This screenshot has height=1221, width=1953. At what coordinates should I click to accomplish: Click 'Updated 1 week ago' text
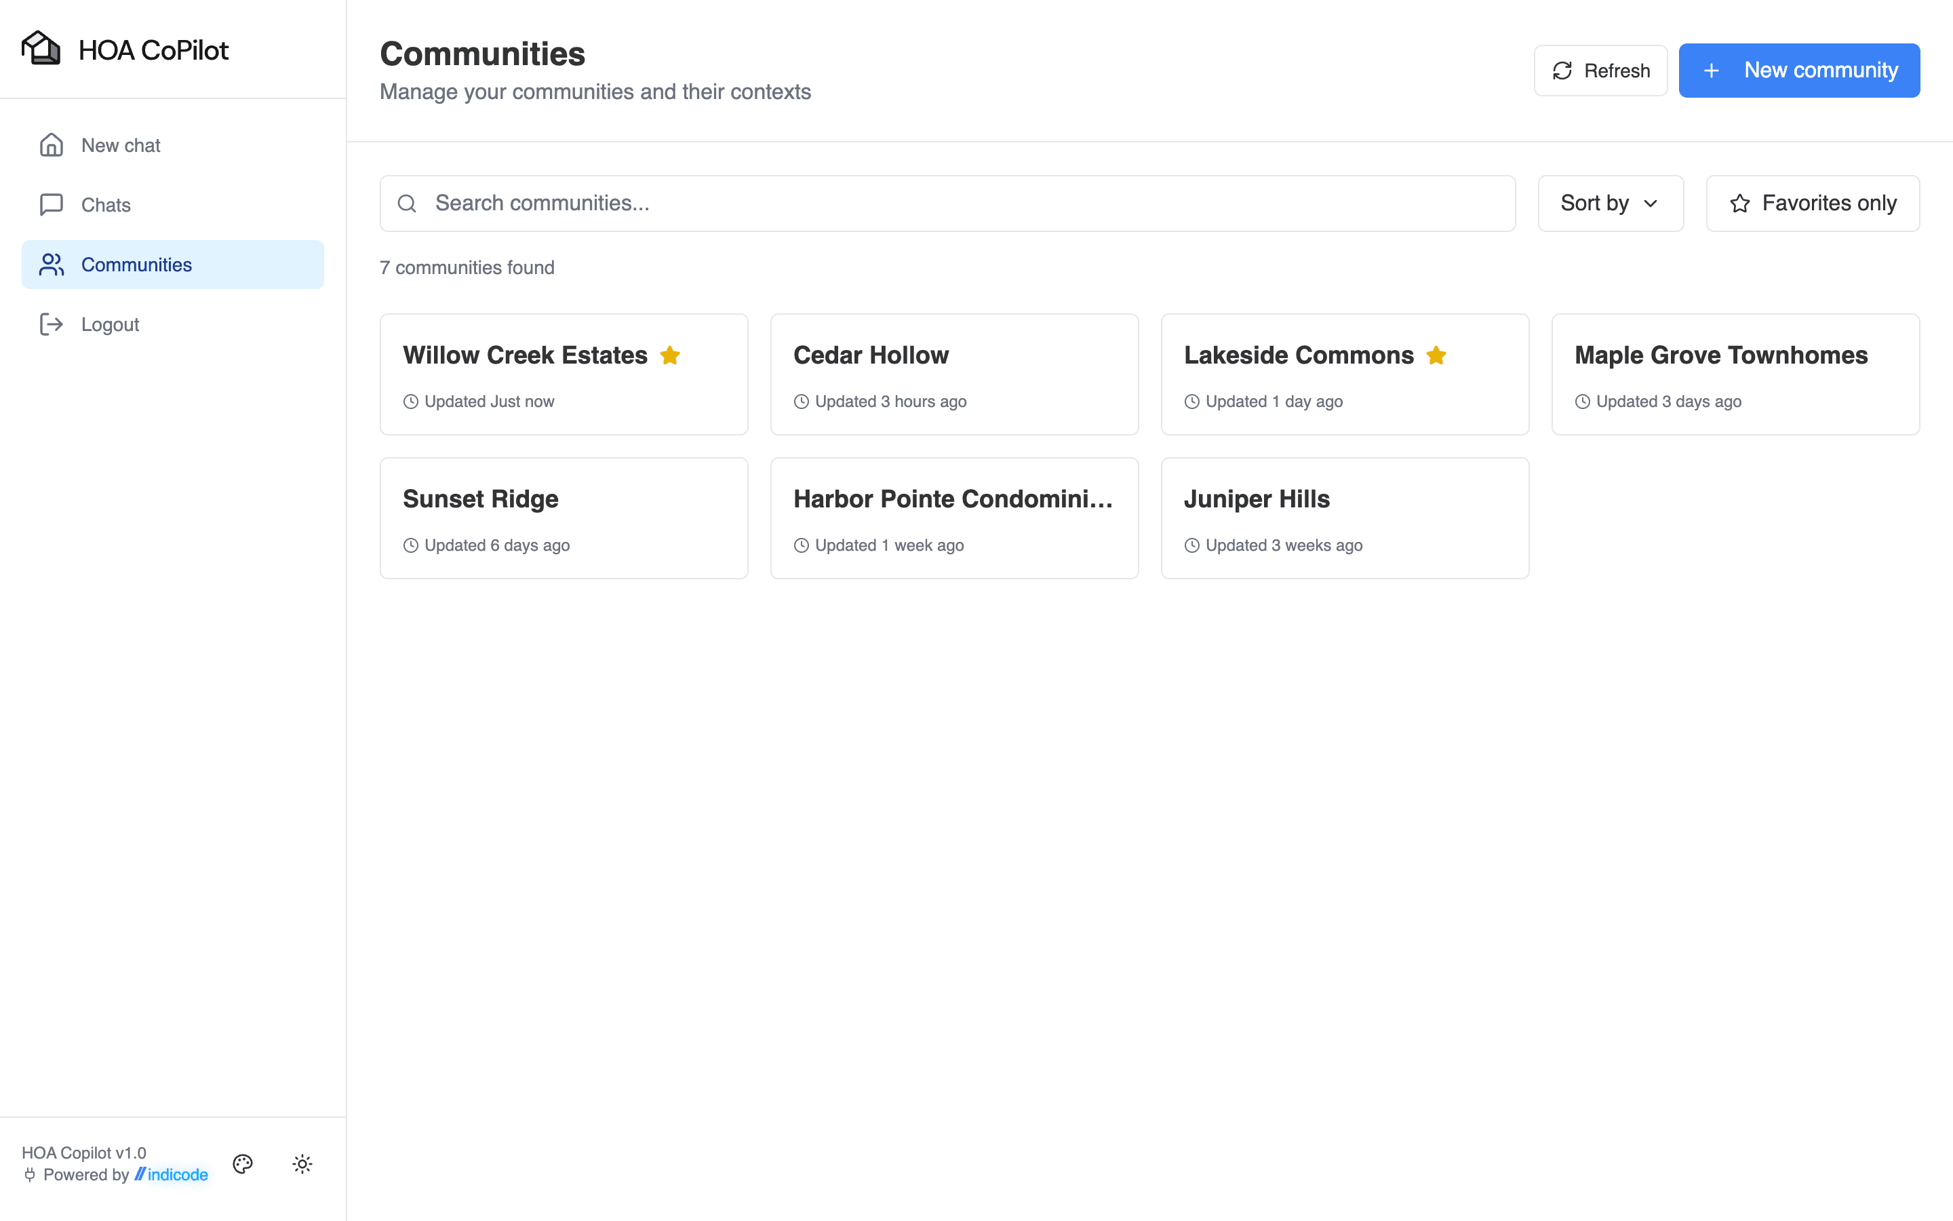[889, 545]
